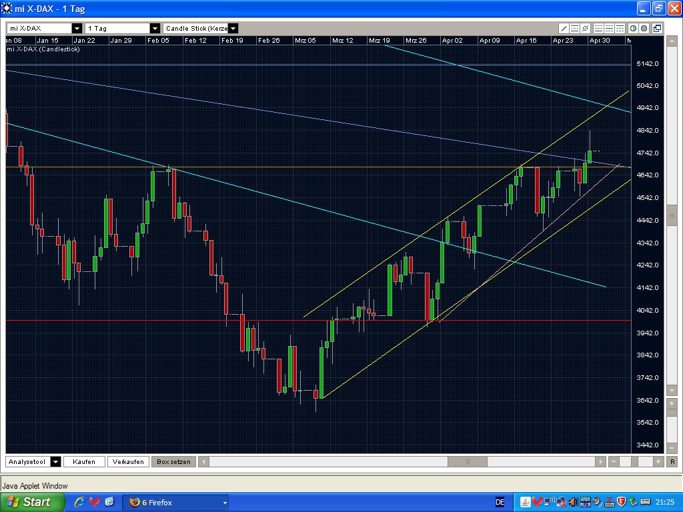Select the first dashed-lines layout icon
Viewport: 683px width, 512px height.
click(598, 29)
